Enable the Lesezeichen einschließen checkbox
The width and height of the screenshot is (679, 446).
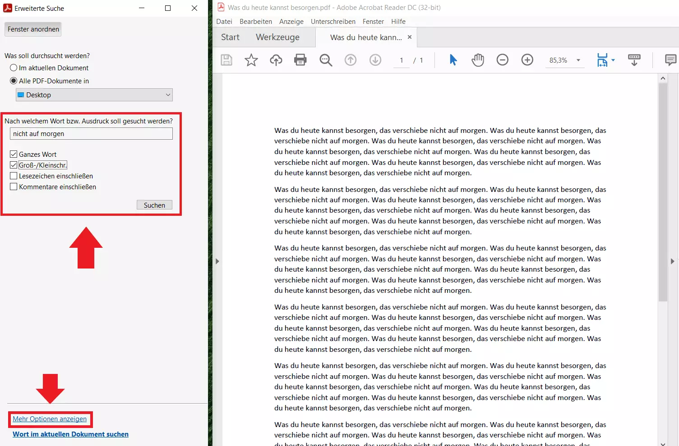[14, 176]
